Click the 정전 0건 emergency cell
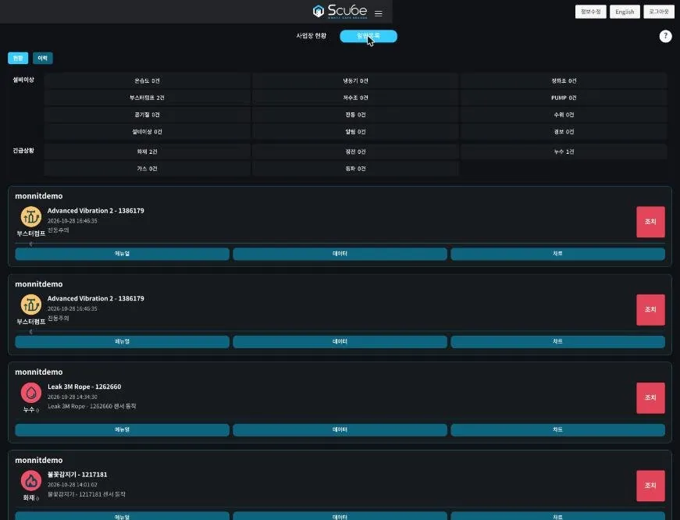This screenshot has height=520, width=680. pyautogui.click(x=355, y=151)
